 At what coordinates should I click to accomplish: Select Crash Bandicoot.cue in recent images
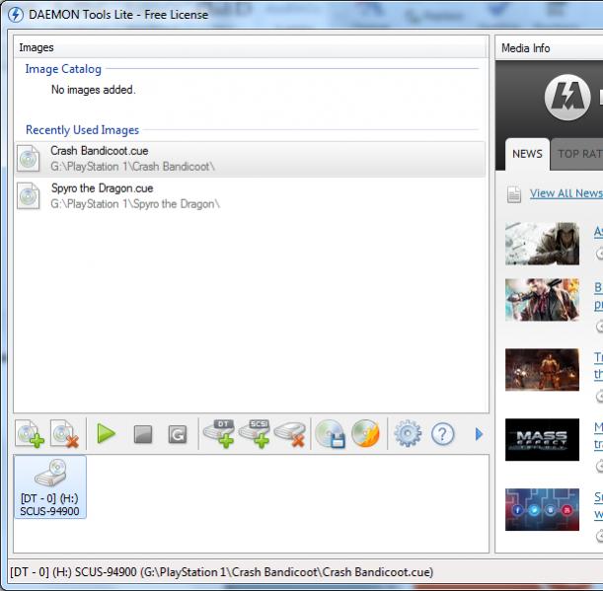250,159
